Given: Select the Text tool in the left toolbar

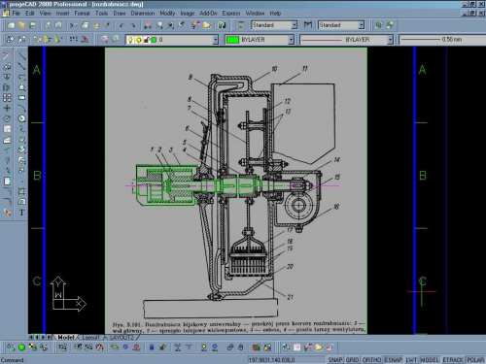Looking at the screenshot, I should coord(21,213).
